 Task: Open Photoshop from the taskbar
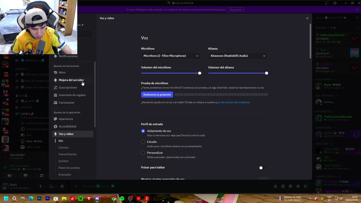pyautogui.click(x=39, y=198)
